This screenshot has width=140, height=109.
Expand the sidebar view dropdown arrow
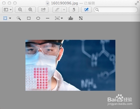11,10
